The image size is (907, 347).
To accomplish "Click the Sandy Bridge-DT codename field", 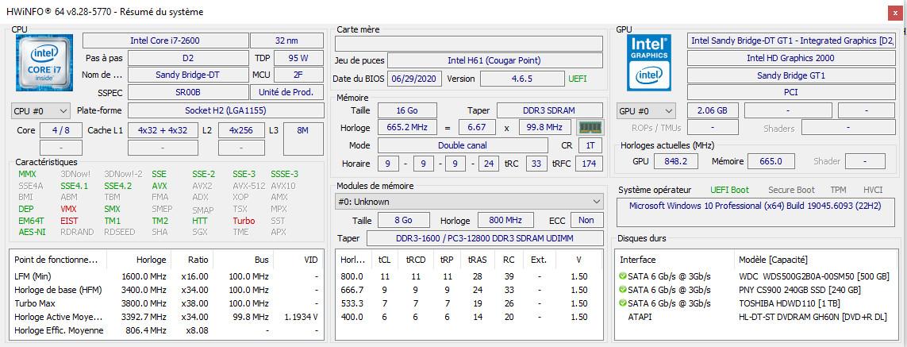I will coord(188,75).
